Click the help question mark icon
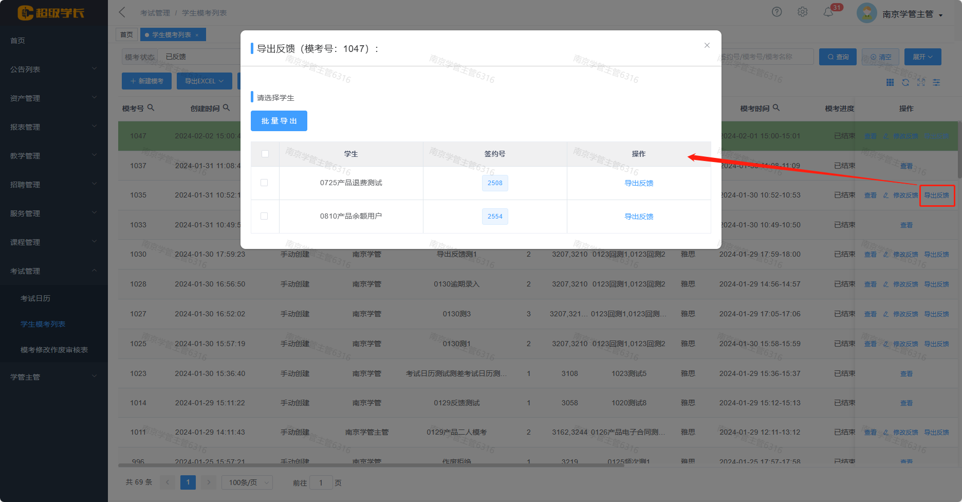The image size is (962, 502). click(776, 12)
